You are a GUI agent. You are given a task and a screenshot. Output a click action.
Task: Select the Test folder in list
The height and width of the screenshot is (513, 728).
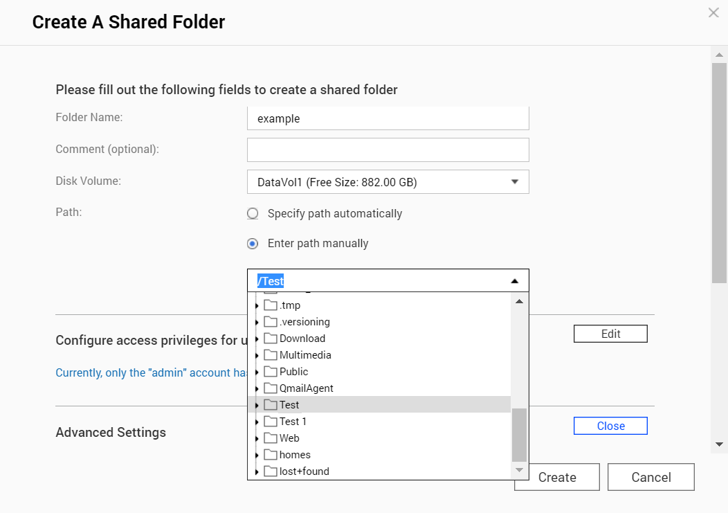[289, 405]
